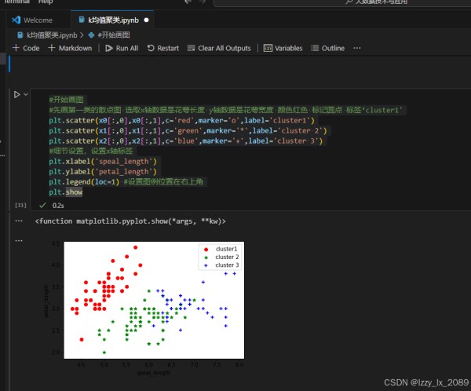
Task: Run the plotting cell with the play icon
Action: (x=16, y=95)
